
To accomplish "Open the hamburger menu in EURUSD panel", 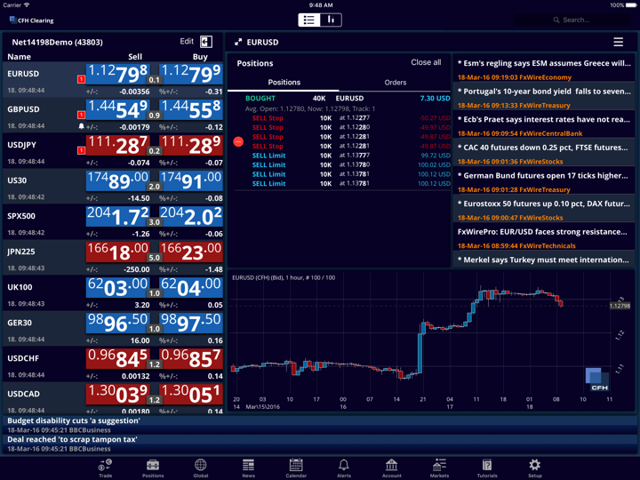I will [618, 42].
